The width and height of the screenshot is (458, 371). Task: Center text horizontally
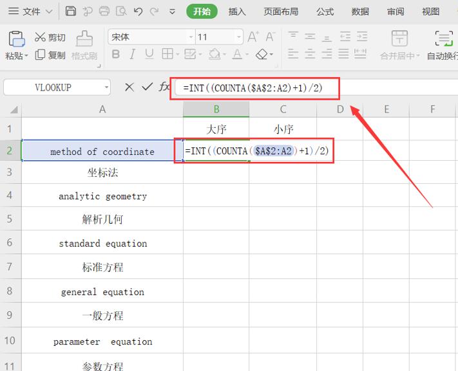coord(310,54)
